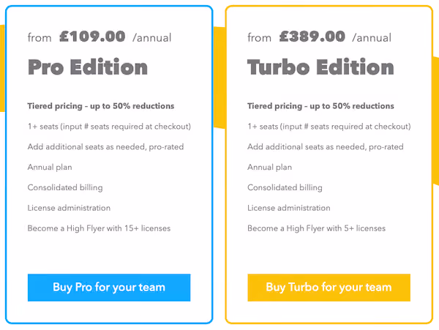This screenshot has width=439, height=330.
Task: Click the Buy Turbo for your team button
Action: [x=329, y=288]
